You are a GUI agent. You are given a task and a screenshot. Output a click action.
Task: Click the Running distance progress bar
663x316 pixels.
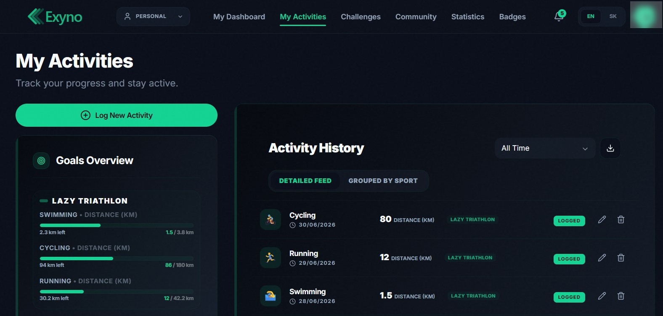click(x=117, y=292)
